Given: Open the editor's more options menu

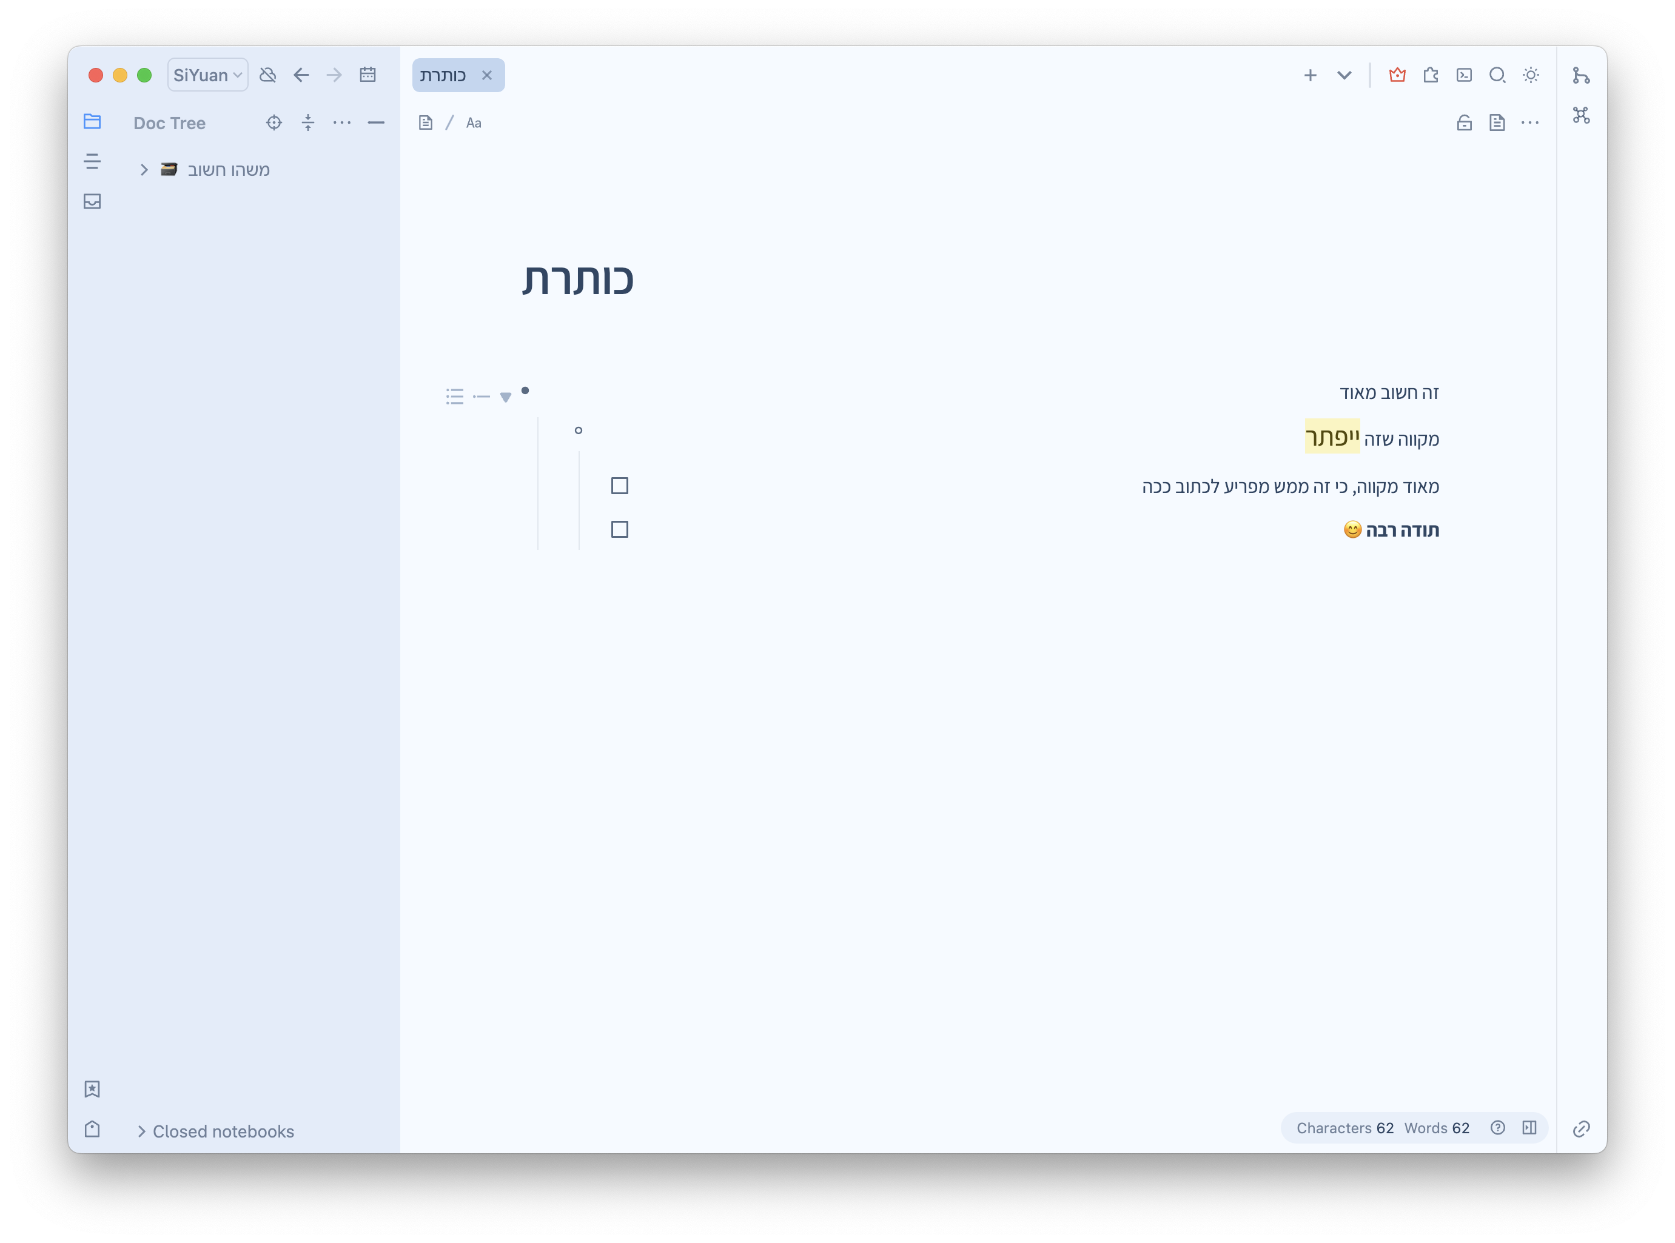Looking at the screenshot, I should (x=1531, y=122).
